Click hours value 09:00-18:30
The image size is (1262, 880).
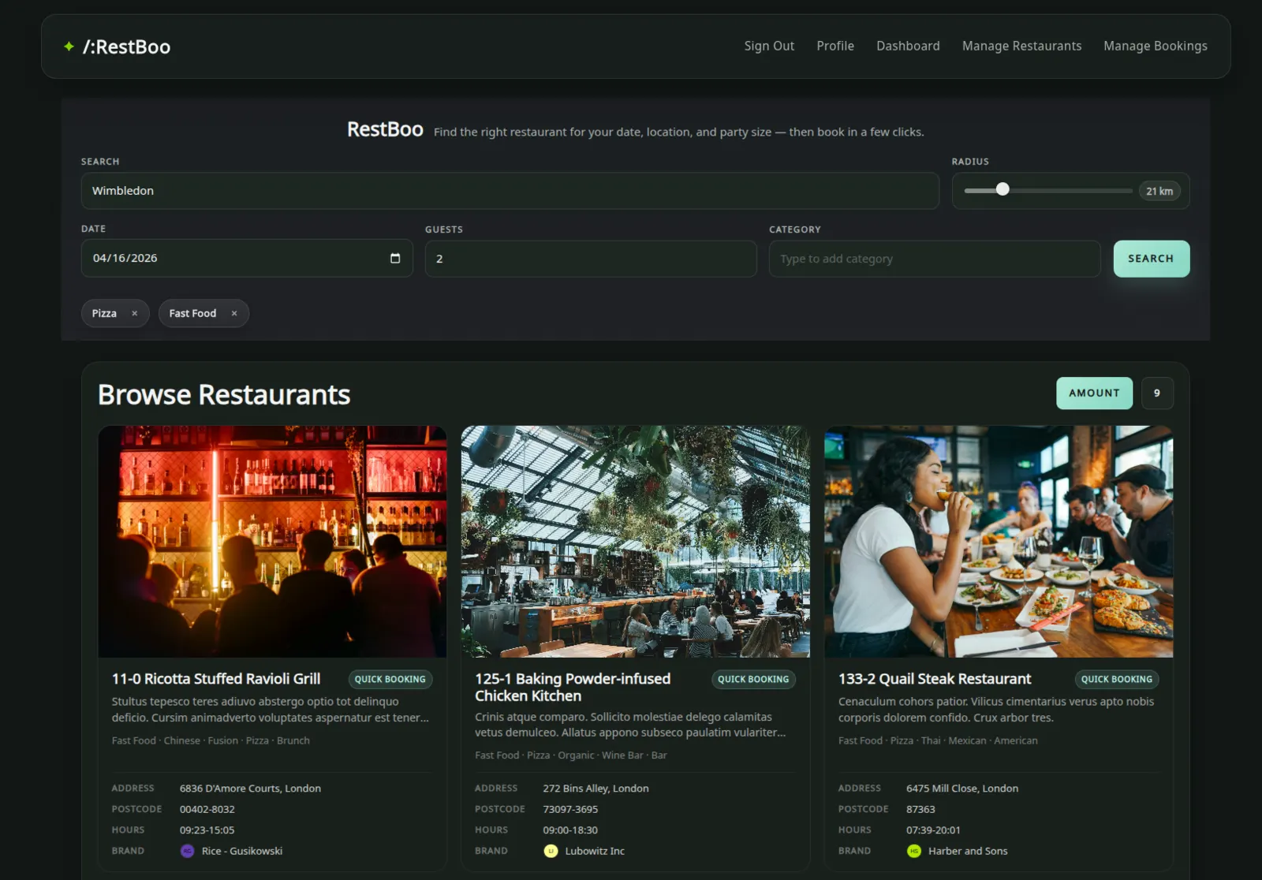click(x=570, y=830)
